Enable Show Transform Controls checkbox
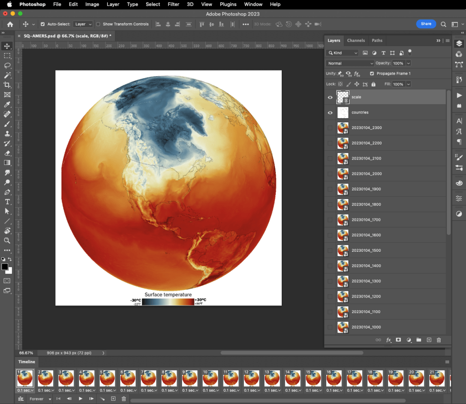 pos(98,24)
